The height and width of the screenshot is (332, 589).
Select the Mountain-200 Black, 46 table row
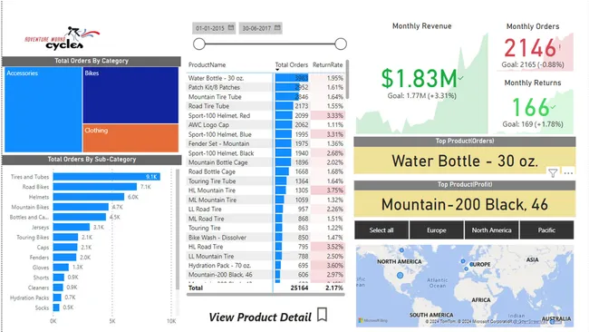point(266,275)
